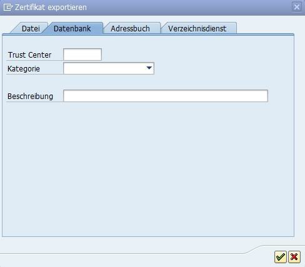Focus the Beschreibung text field

pos(166,96)
